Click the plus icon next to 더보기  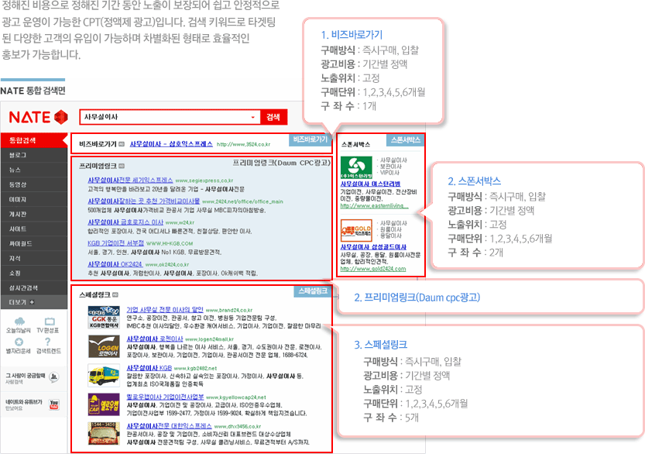(32, 302)
